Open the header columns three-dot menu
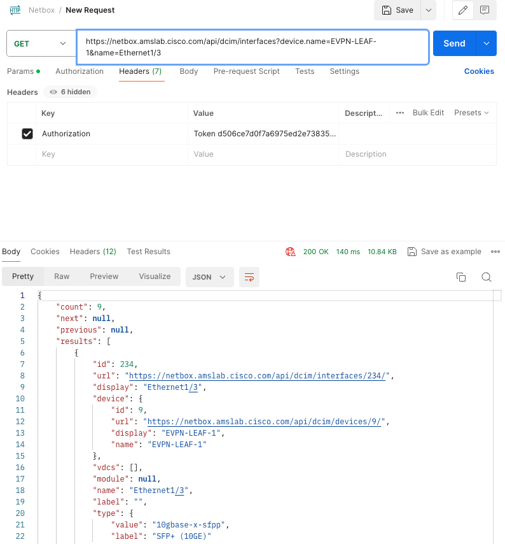505x544 pixels. pyautogui.click(x=399, y=113)
